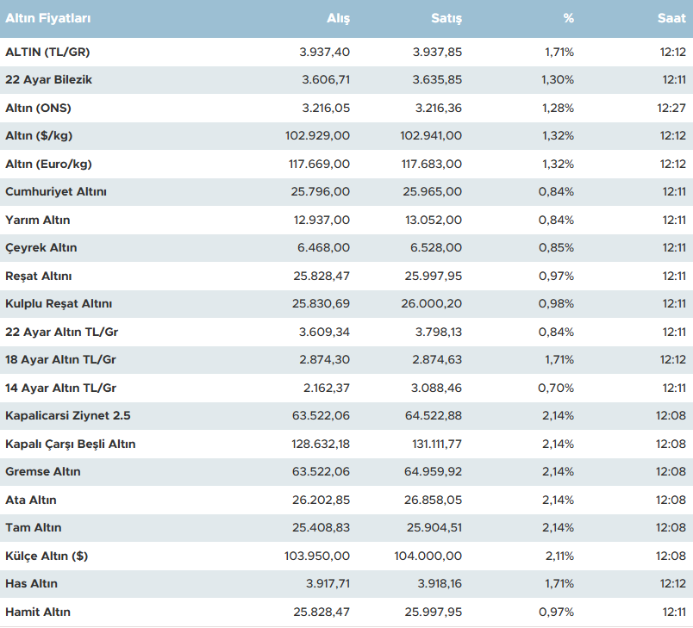
Task: Open the 'Altın (Euro/kg)' row label
Action: (x=48, y=165)
